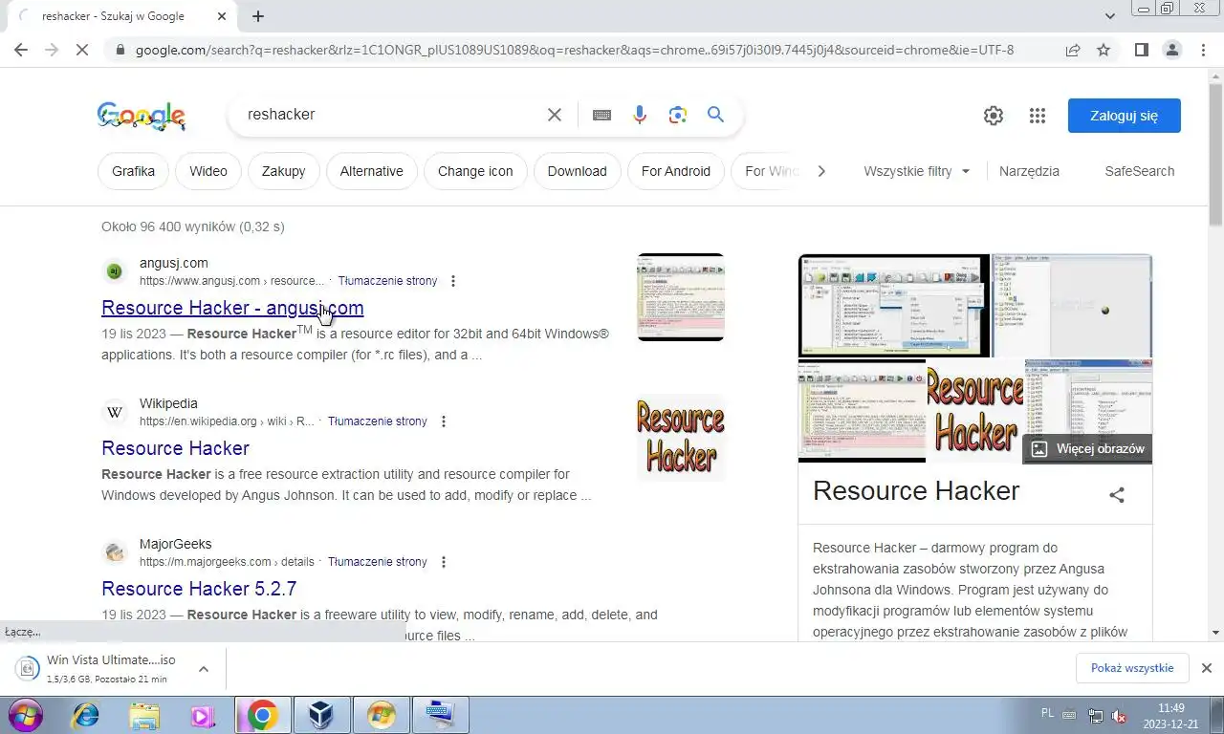Open more options for angusj.com result

tap(453, 281)
